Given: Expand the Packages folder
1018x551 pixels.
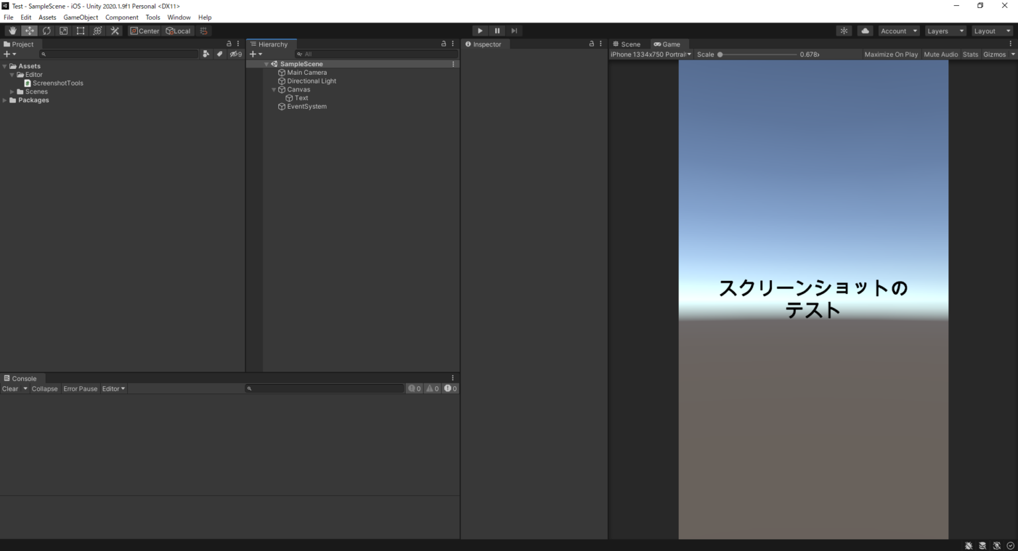Looking at the screenshot, I should (5, 101).
